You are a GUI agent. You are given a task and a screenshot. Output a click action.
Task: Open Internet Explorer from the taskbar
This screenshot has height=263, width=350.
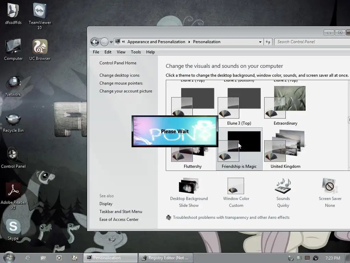[x=28, y=258]
